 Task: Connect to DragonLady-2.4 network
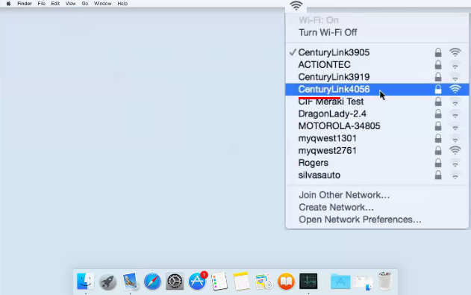coord(377,114)
